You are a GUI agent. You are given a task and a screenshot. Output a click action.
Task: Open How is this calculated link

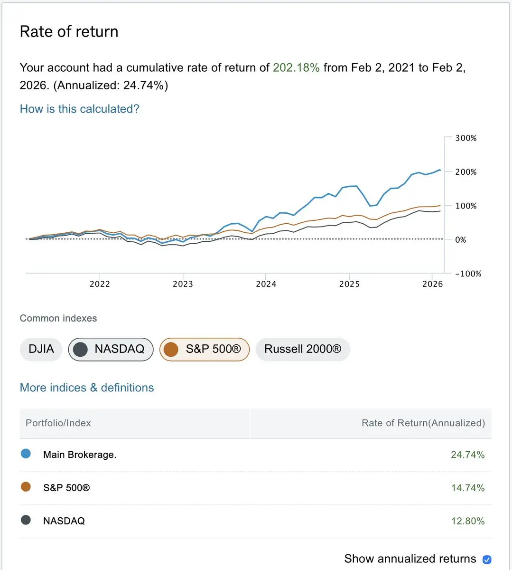pos(80,109)
